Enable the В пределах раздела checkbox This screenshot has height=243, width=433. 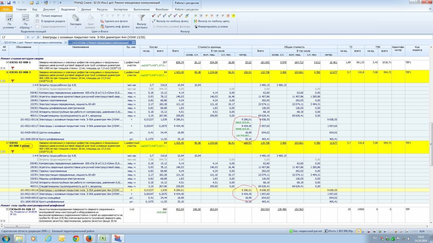tap(37, 21)
